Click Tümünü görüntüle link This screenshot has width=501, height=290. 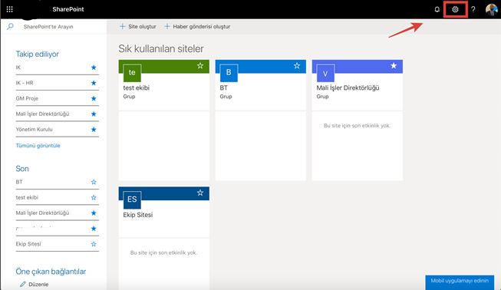(x=38, y=146)
